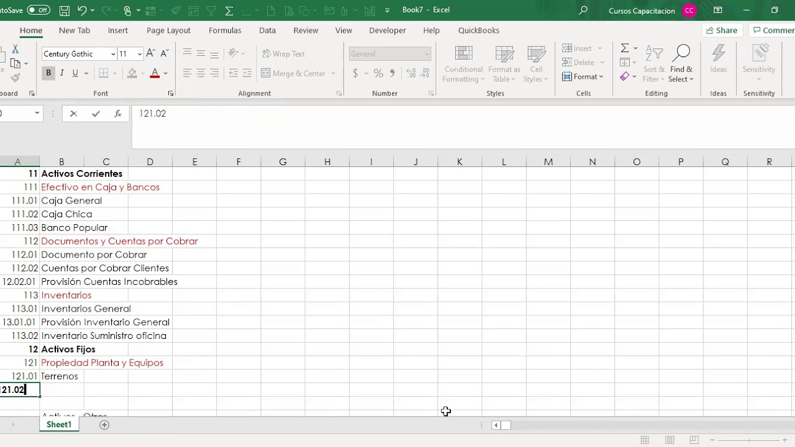
Task: Click the AutoSum sigma in Editing group
Action: point(625,48)
